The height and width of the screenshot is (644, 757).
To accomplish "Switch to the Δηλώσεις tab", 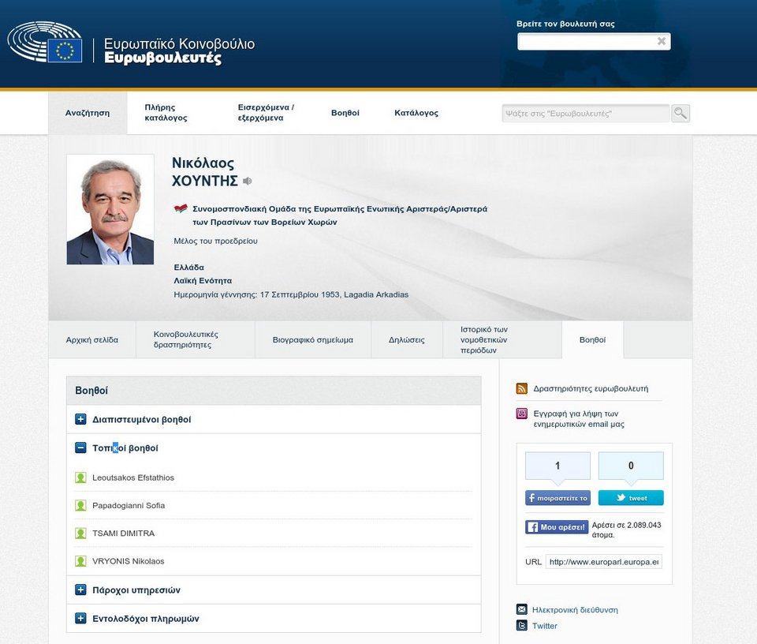I will (406, 340).
